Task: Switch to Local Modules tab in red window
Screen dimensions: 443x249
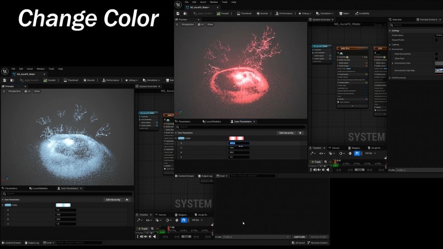Action: point(212,122)
